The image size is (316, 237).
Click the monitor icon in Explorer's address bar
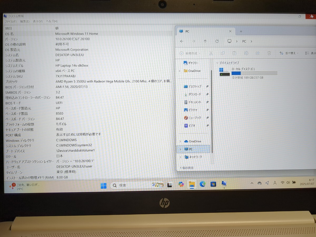click(229, 41)
